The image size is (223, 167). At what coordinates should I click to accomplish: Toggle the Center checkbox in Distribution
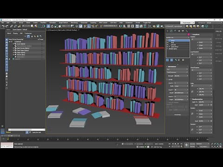(x=167, y=79)
